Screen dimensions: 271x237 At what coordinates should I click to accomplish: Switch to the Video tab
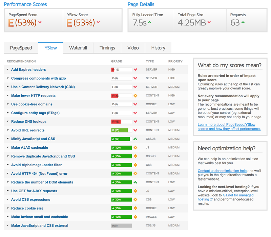pyautogui.click(x=133, y=48)
